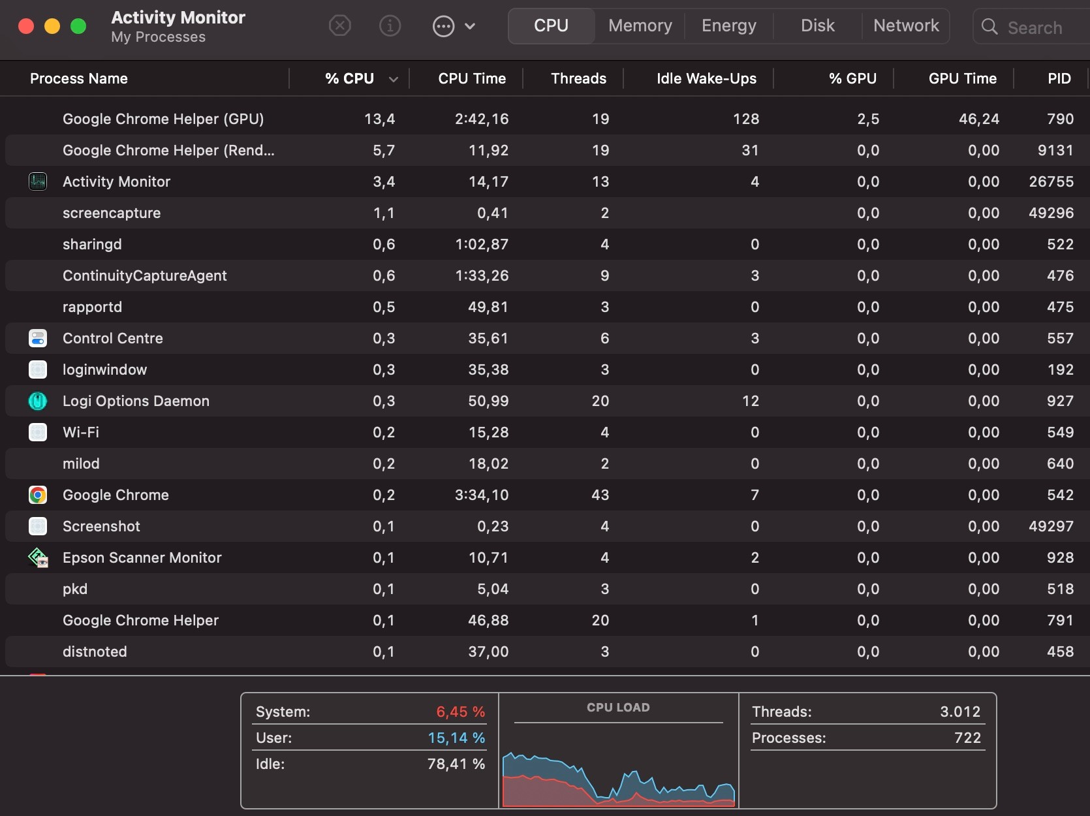Toggle sort order via % CPU chevron

[393, 79]
